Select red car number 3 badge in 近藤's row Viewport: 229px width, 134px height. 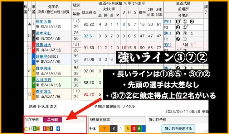pyautogui.click(x=33, y=48)
